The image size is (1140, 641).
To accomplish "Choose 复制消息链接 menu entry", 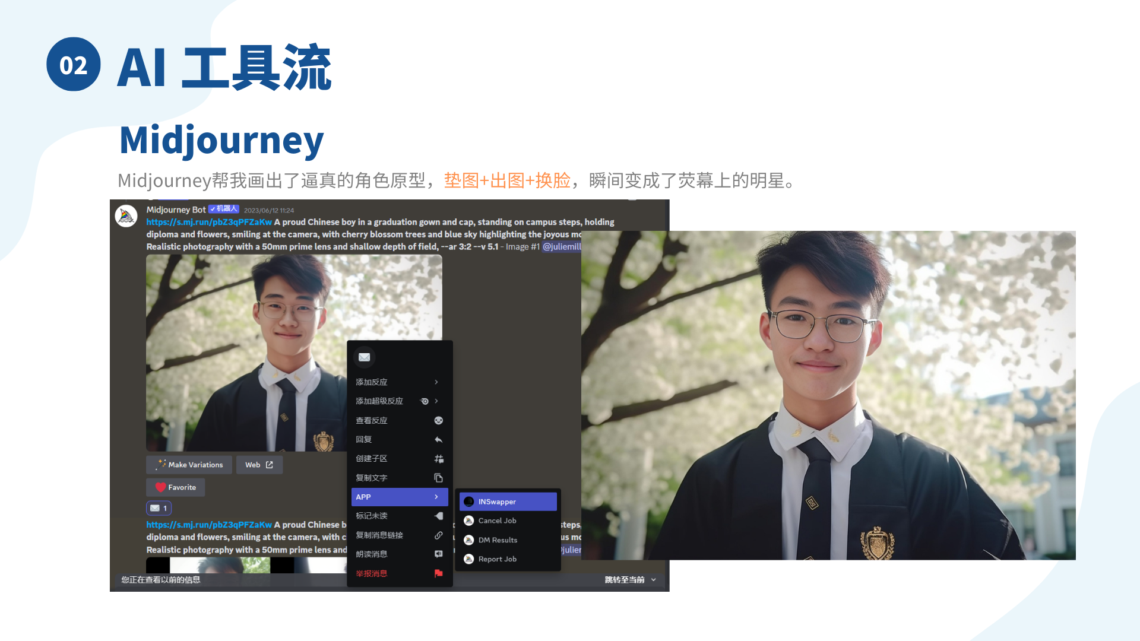I will click(x=400, y=535).
